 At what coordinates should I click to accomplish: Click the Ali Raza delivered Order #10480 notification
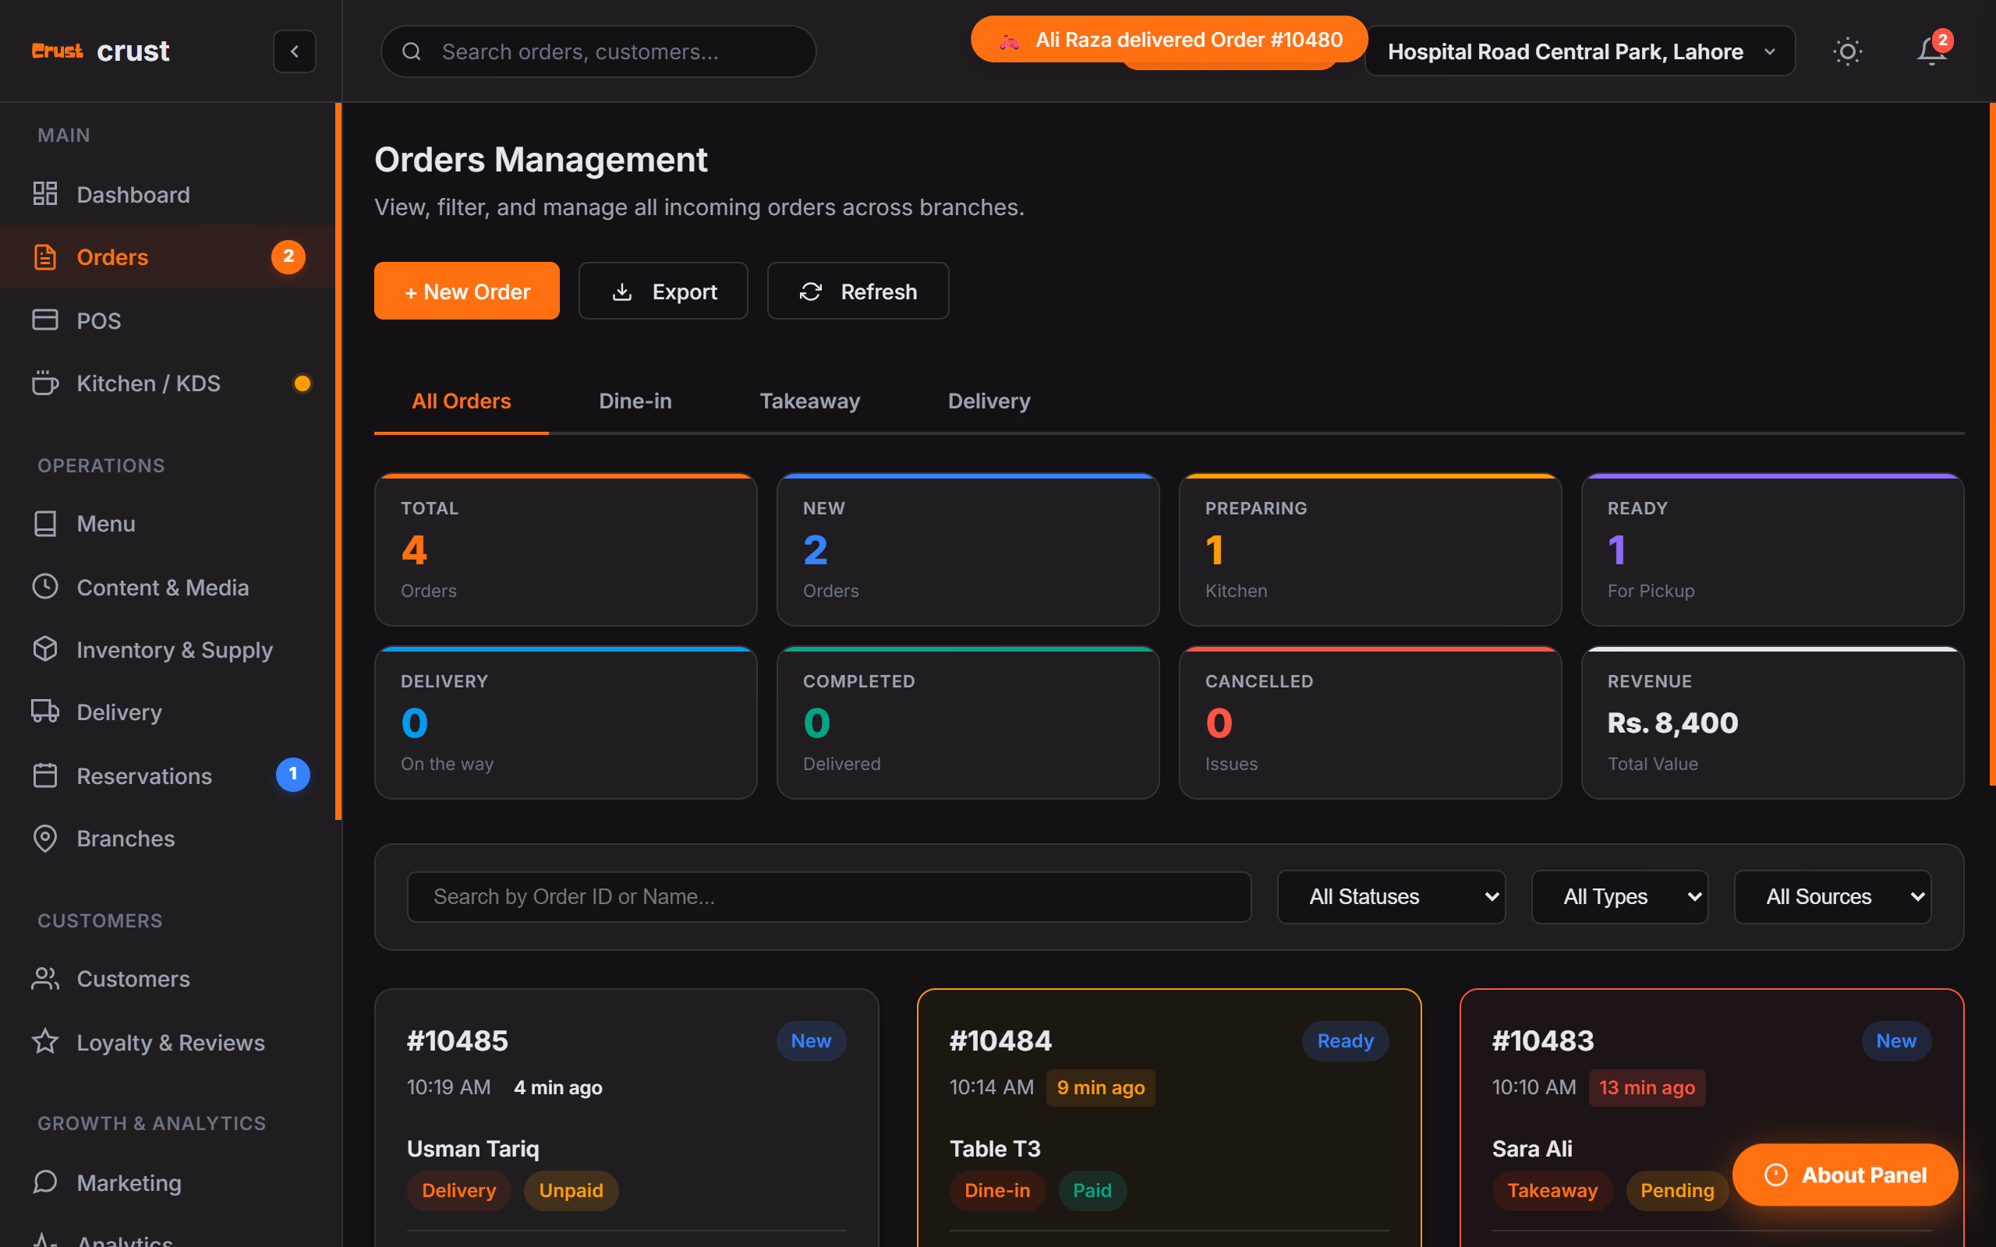(1170, 40)
